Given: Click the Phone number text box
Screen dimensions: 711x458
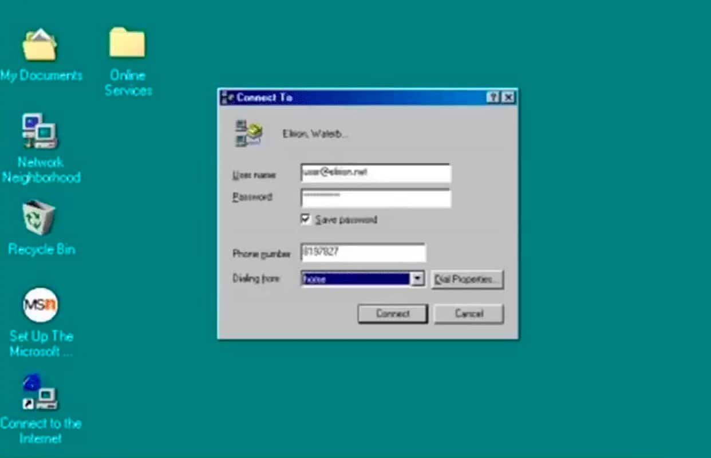Looking at the screenshot, I should click(363, 252).
